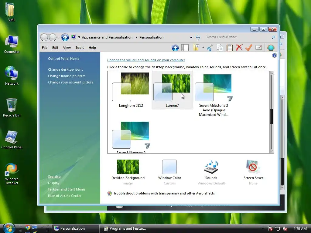Click the search magnifier icon
Screen dimensions: 311x233
coord(273,37)
